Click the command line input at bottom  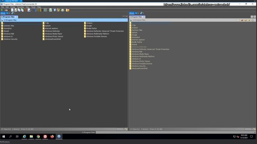(175, 132)
